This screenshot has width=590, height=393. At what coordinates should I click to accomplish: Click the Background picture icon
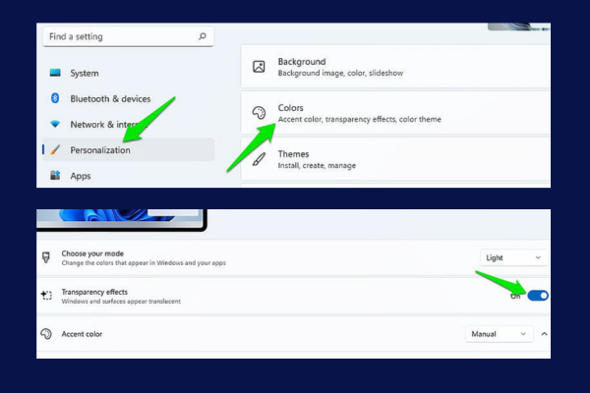pos(259,67)
